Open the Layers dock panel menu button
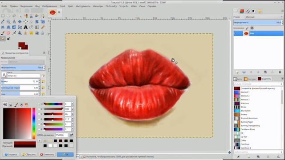This screenshot has width=285, height=160. pos(282,11)
